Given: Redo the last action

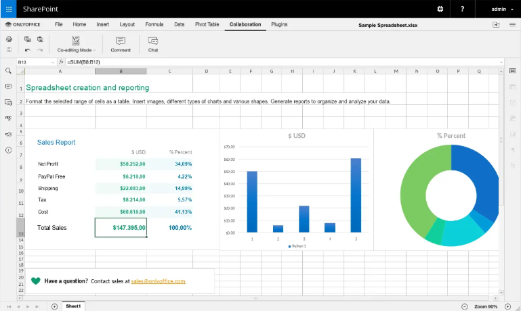Looking at the screenshot, I should [x=40, y=50].
